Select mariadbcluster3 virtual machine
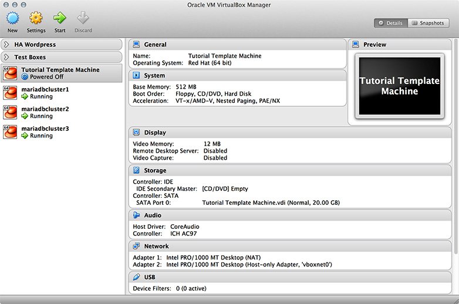Screen dimensions: 459x304 pos(45,131)
